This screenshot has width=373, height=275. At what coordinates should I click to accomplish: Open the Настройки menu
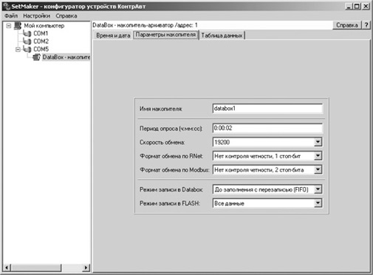coord(36,16)
